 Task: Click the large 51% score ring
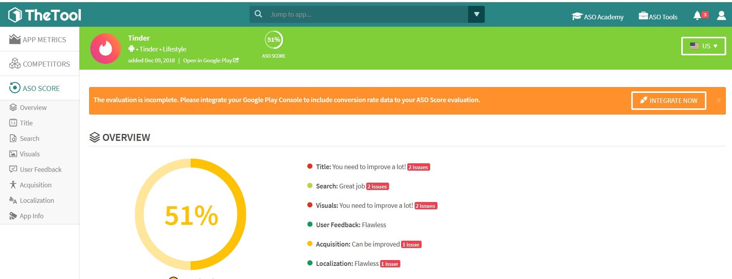(191, 214)
